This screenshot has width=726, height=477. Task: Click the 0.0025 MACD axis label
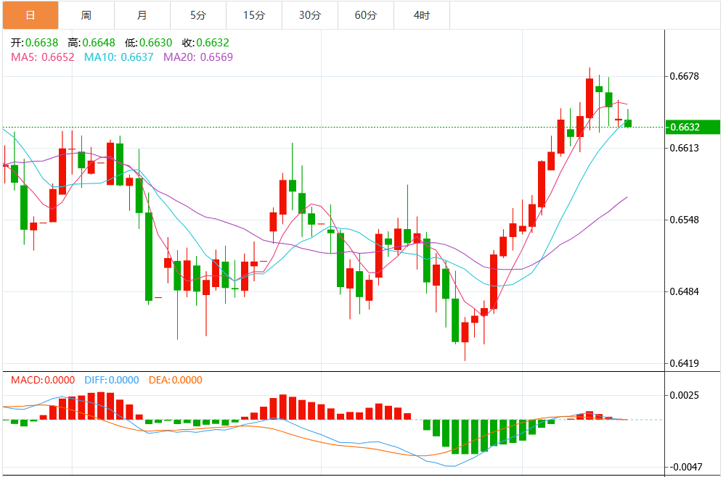[685, 395]
